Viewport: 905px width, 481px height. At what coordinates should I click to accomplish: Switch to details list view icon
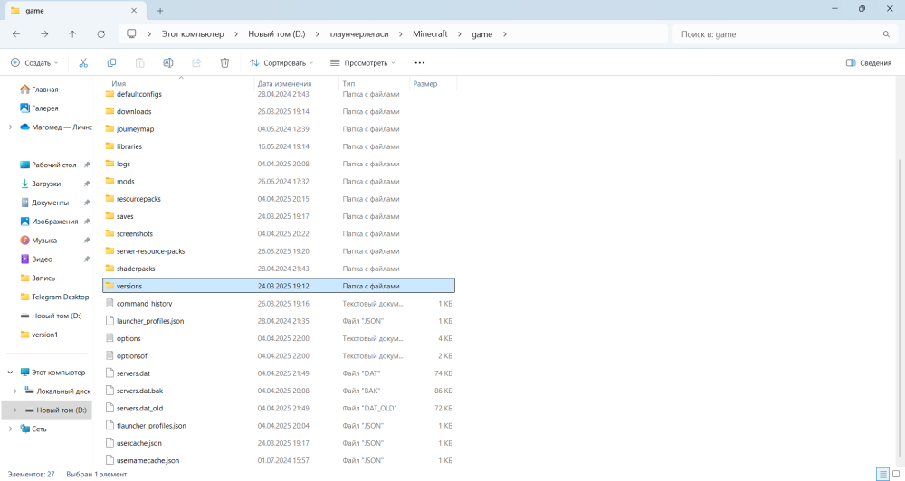[x=882, y=474]
